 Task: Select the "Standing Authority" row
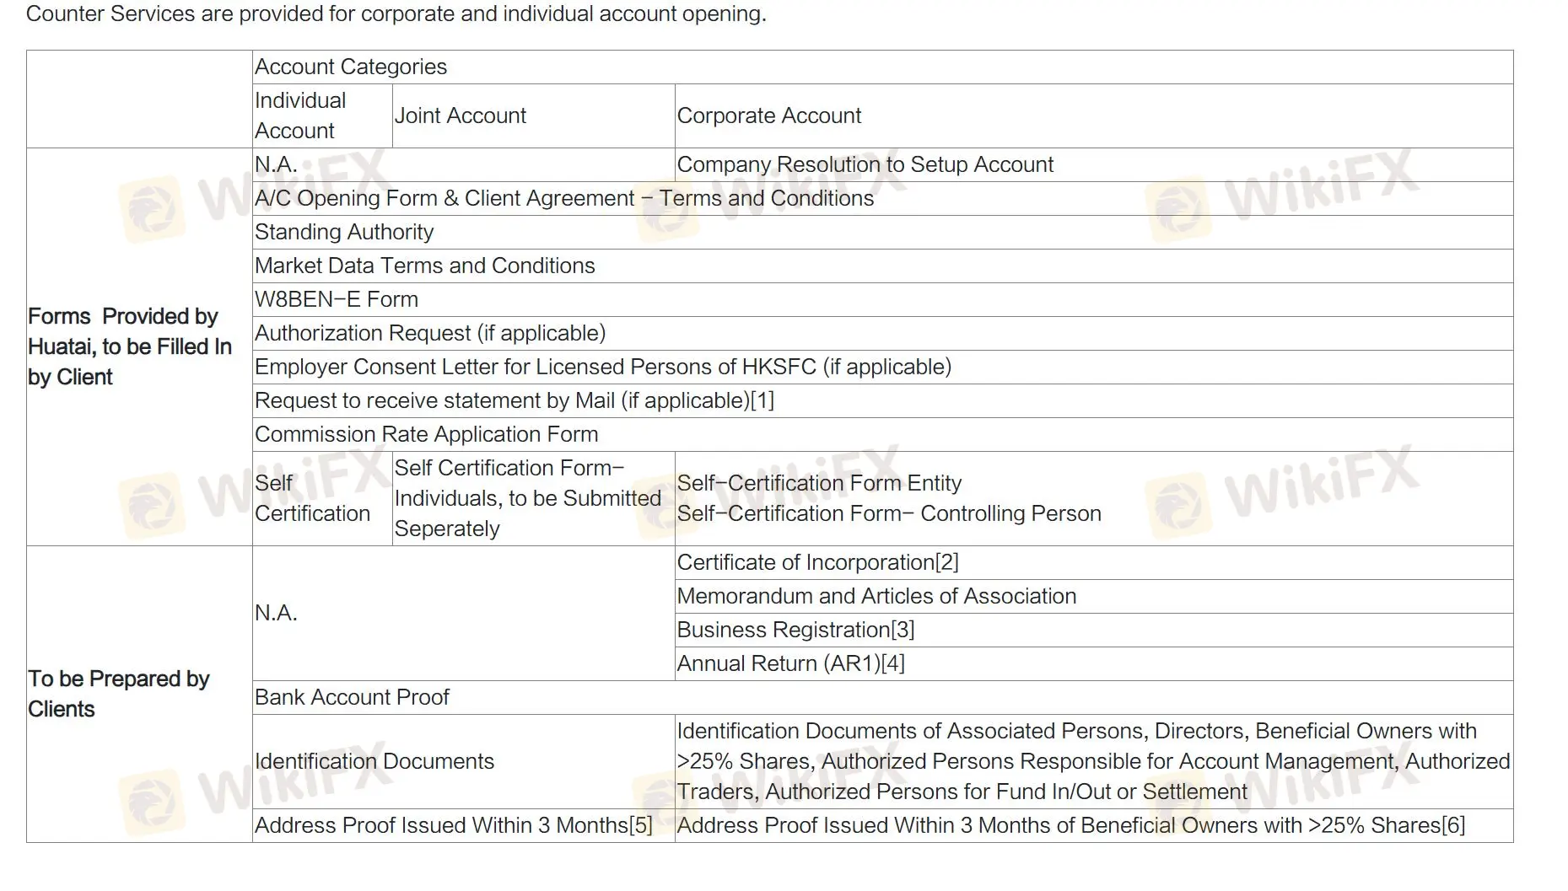tap(344, 233)
